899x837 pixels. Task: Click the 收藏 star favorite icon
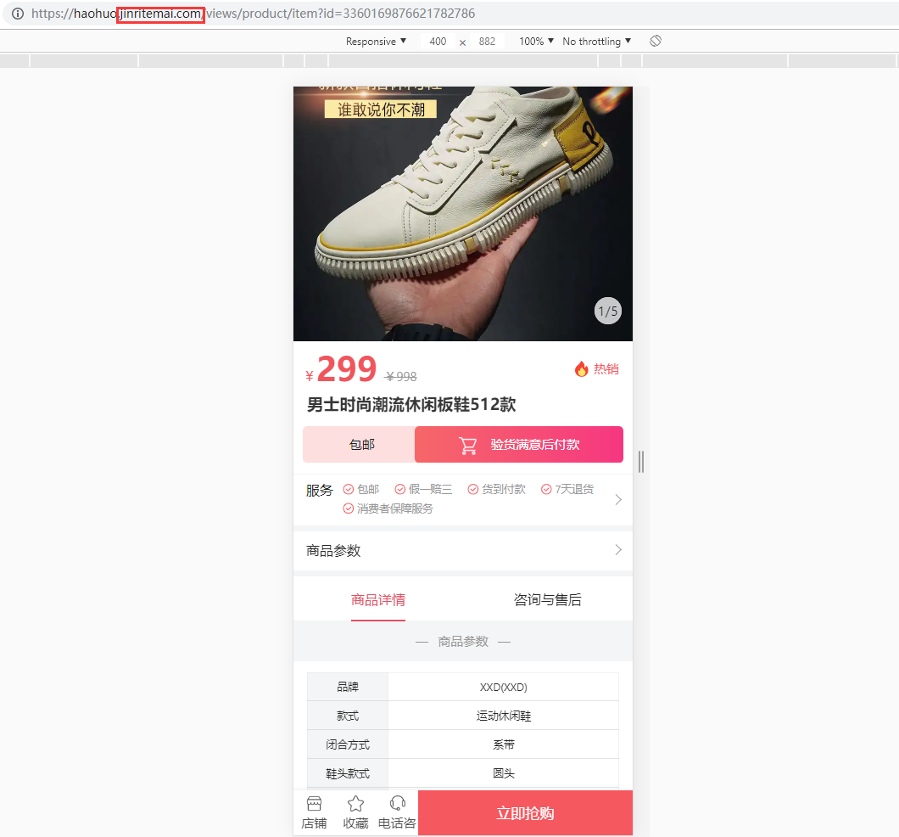(x=355, y=804)
